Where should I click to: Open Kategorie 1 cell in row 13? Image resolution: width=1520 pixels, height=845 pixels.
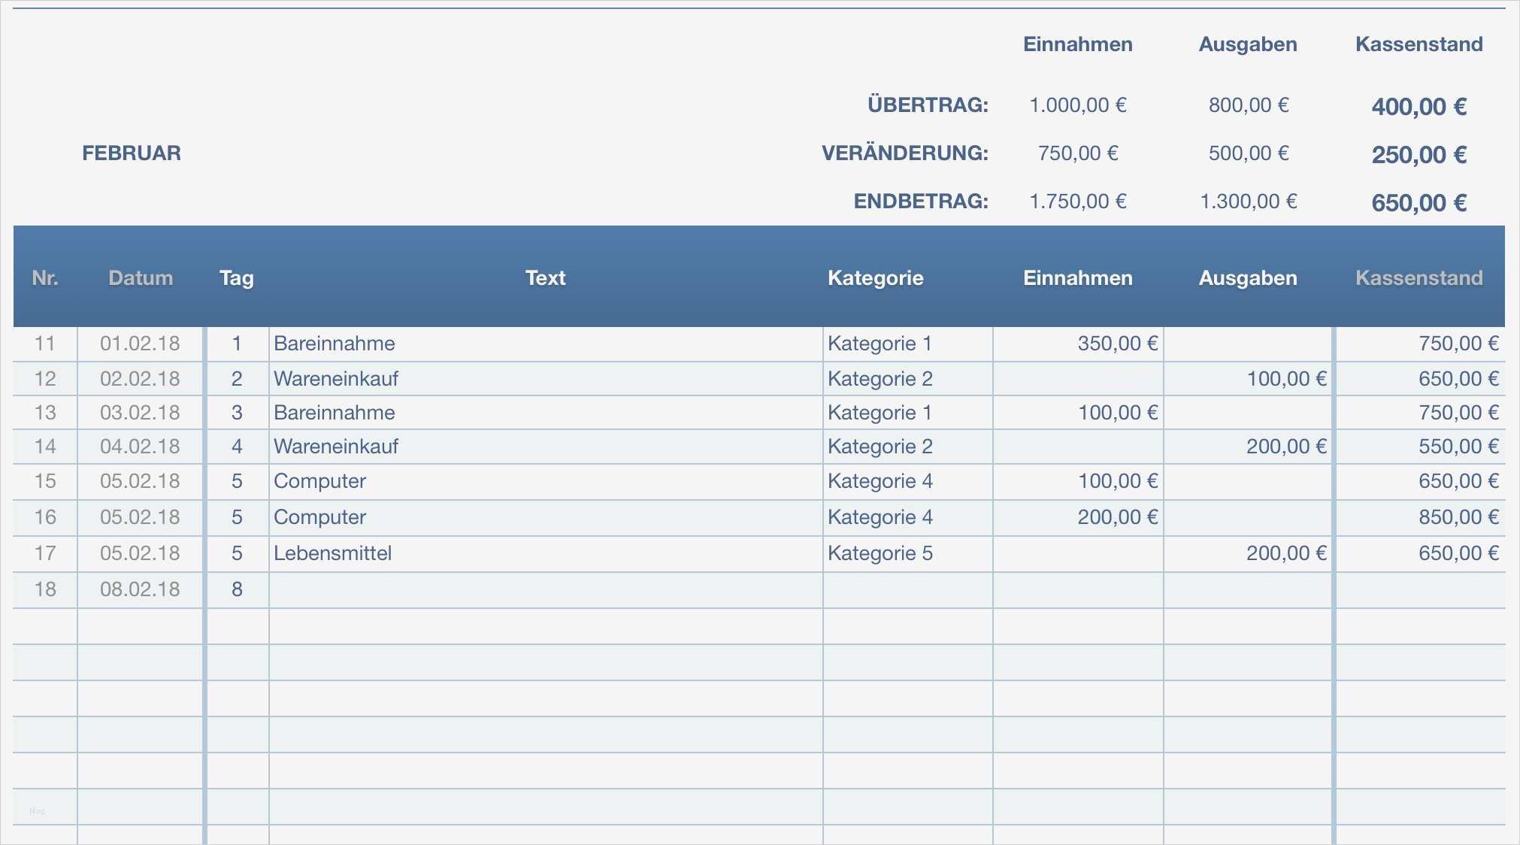click(880, 413)
